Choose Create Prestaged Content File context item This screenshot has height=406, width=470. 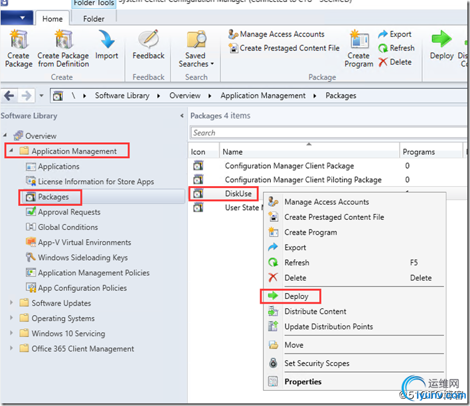[354, 217]
